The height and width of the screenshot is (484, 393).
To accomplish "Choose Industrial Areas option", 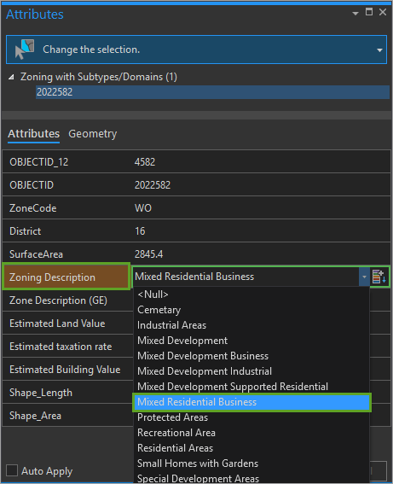I will tap(251, 325).
